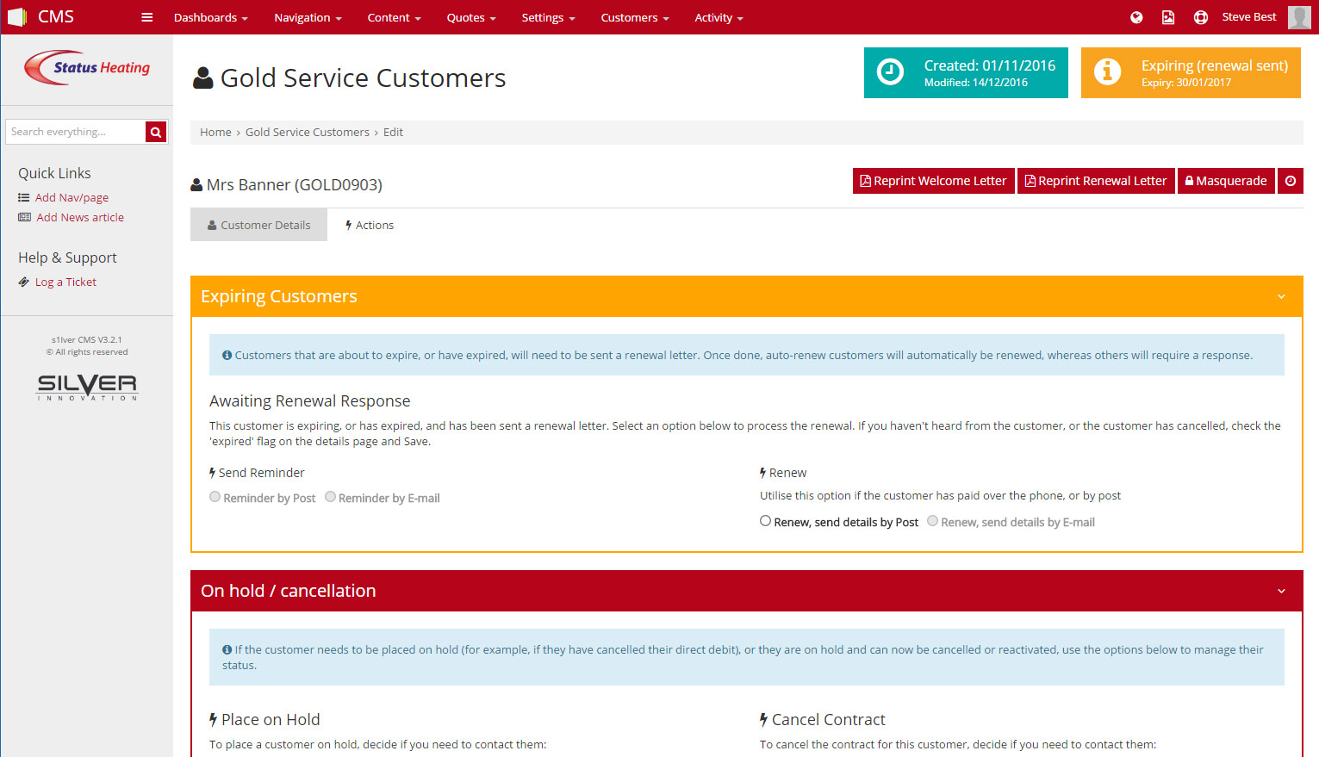The image size is (1319, 757).
Task: Go to Home breadcrumb link
Action: click(x=215, y=133)
